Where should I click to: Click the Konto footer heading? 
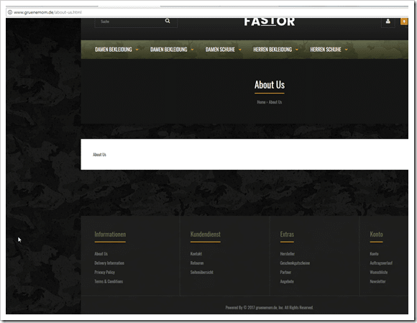376,235
